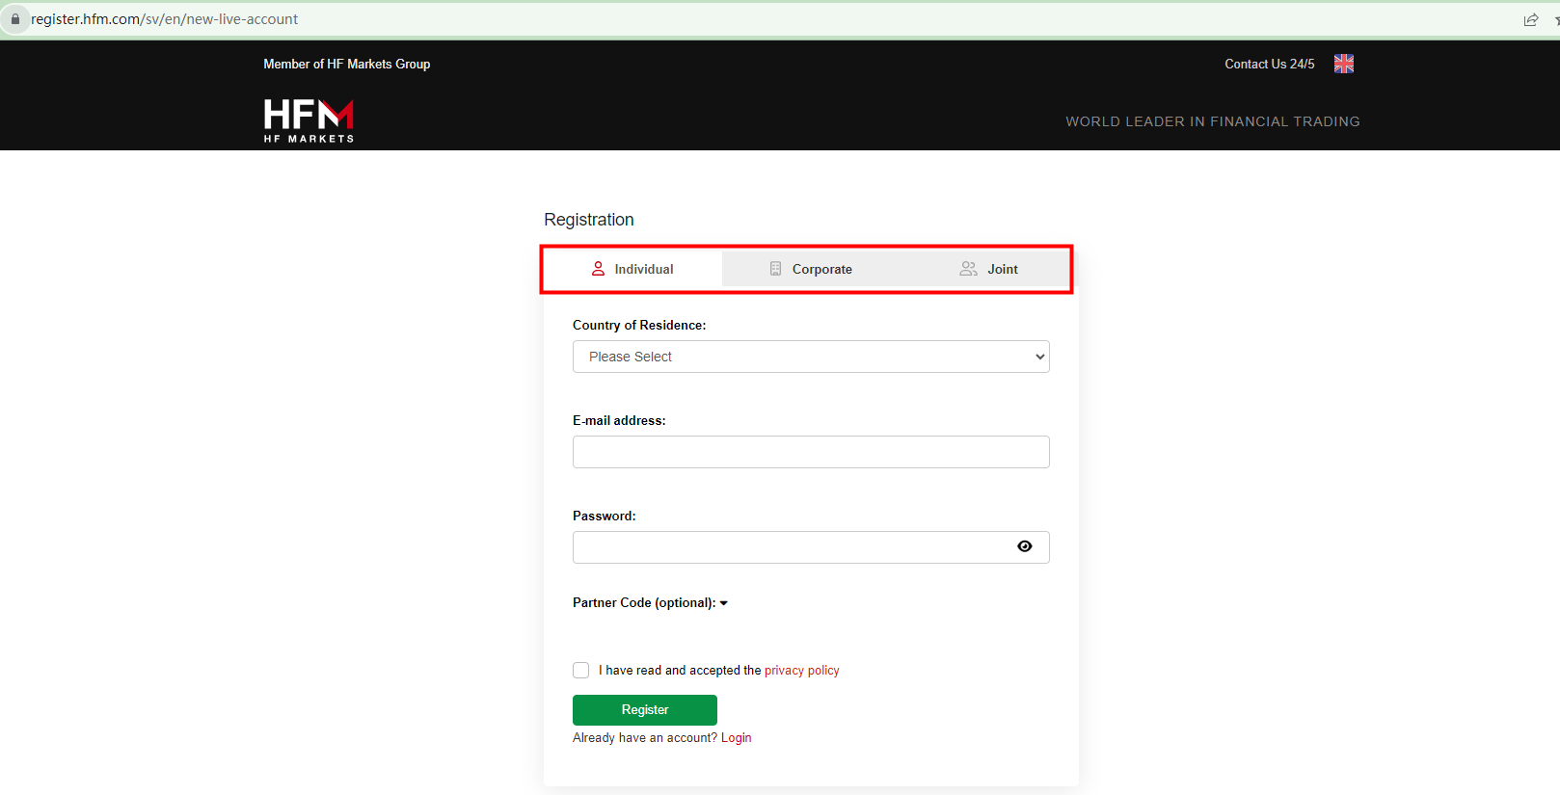Viewport: 1560px width, 795px height.
Task: Open Contact Us 24/5 link
Action: (x=1270, y=64)
